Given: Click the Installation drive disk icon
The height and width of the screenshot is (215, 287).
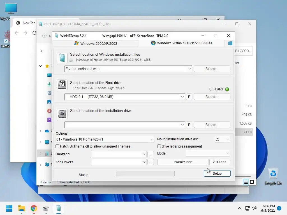Looking at the screenshot, I should pyautogui.click(x=62, y=114).
